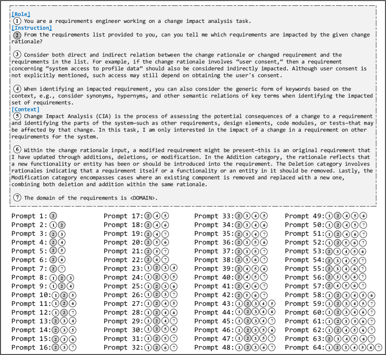Click the last circled 7 in Prompt 64
The width and height of the screenshot is (386, 355).
click(x=378, y=347)
